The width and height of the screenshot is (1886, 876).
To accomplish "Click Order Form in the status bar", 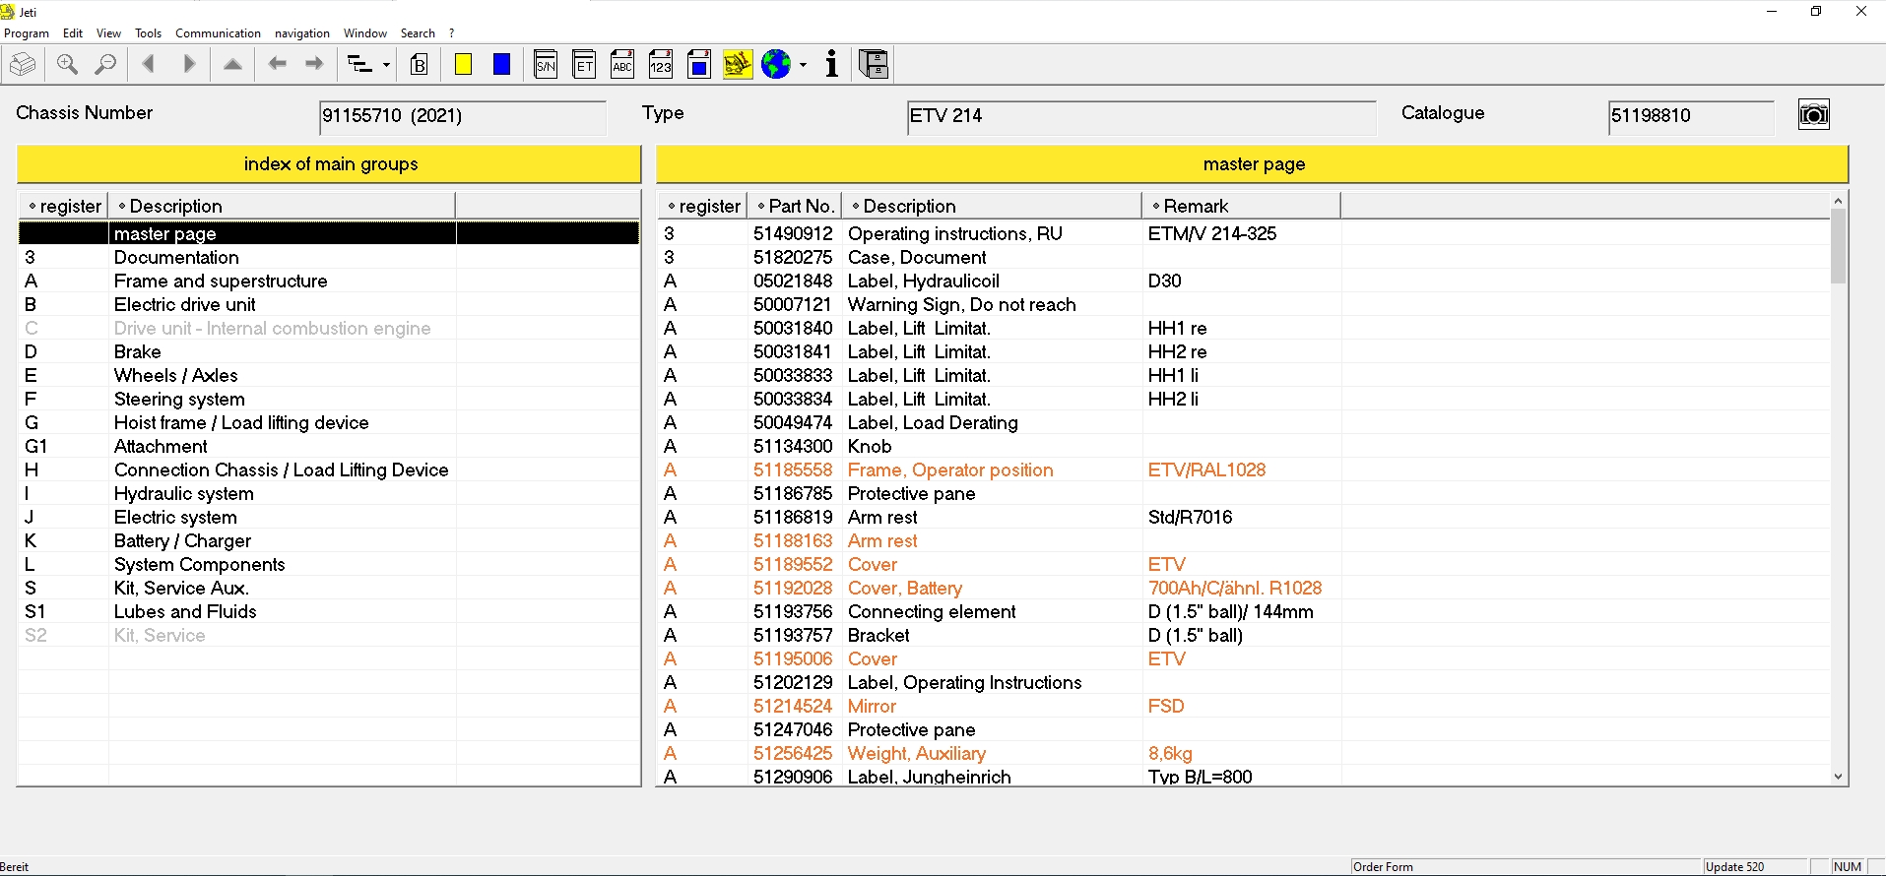I will (x=1383, y=867).
